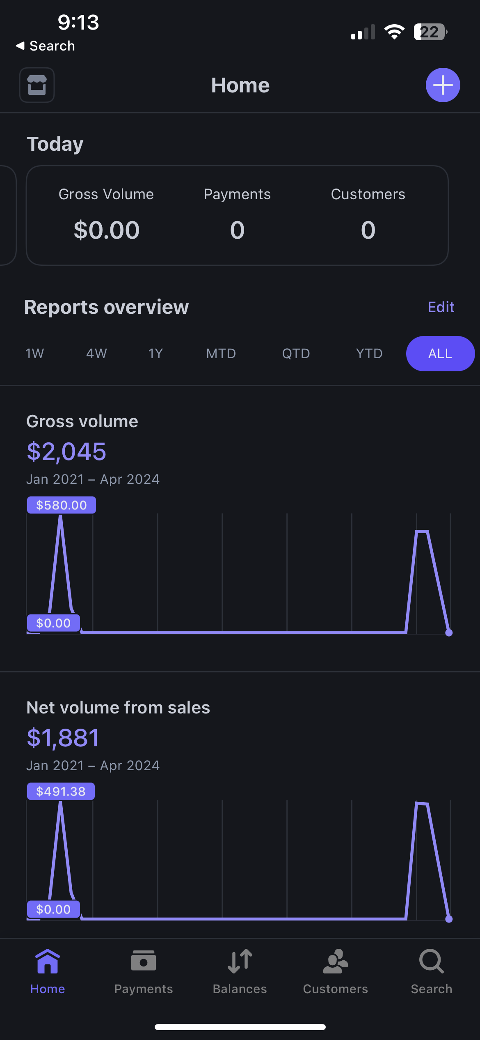Choose MTD report range
480x1040 pixels.
coord(221,354)
